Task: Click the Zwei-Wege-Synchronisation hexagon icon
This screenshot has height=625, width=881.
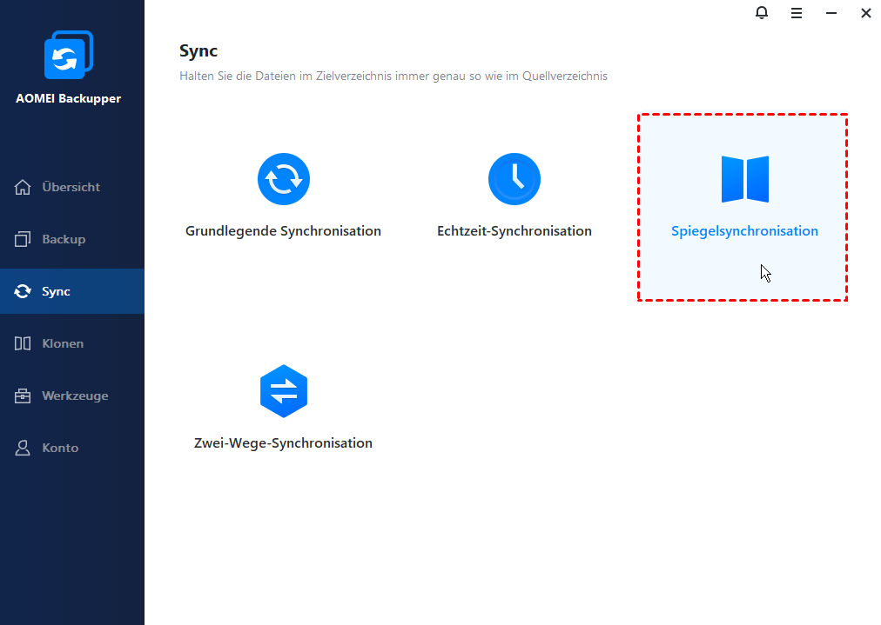Action: [x=284, y=391]
